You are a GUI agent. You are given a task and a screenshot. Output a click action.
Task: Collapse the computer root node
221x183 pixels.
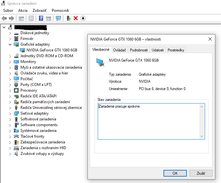click(x=4, y=27)
